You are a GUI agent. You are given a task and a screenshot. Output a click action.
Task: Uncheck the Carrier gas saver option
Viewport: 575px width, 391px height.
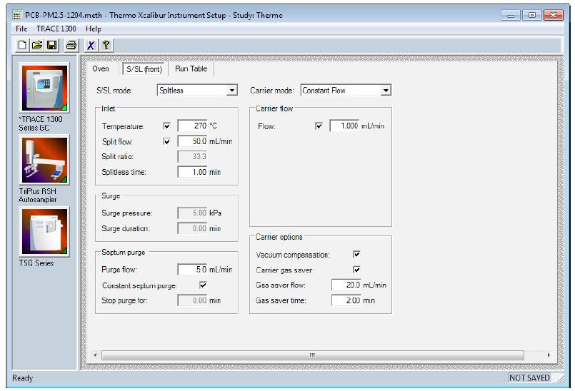tap(357, 270)
